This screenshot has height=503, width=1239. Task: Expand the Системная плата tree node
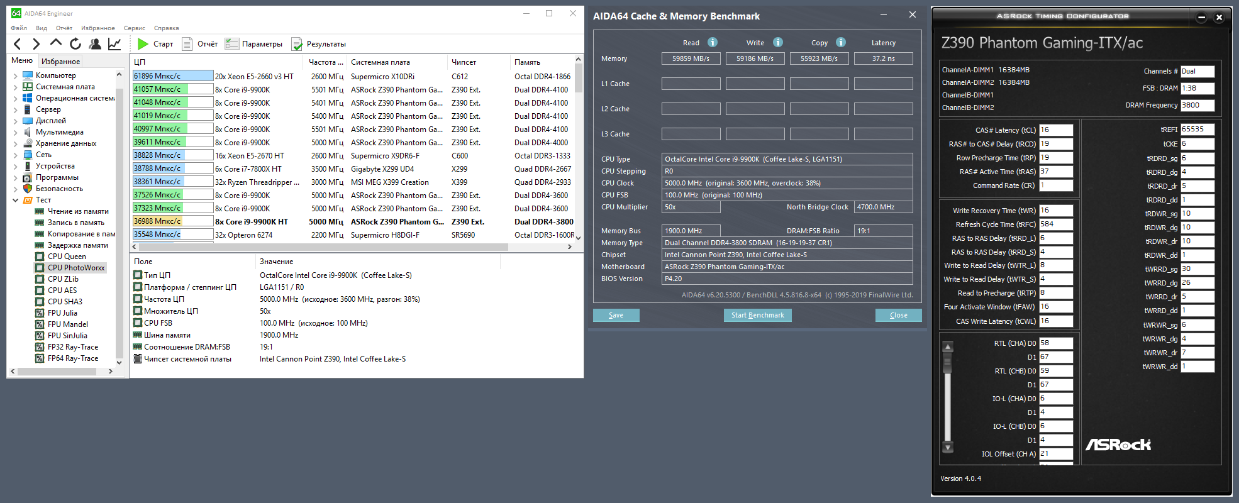(x=16, y=87)
